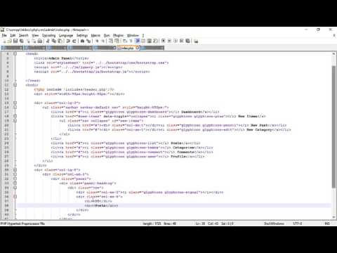Click the Zoom In toolbar icon
The height and width of the screenshot is (253, 337).
97,41
